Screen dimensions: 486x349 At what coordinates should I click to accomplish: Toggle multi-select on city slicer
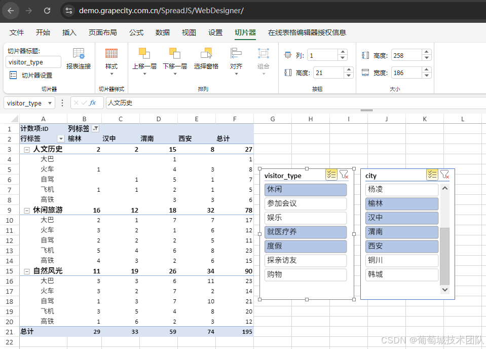tap(432, 174)
